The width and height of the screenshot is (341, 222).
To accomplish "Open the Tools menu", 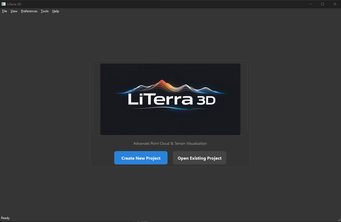I will (44, 11).
